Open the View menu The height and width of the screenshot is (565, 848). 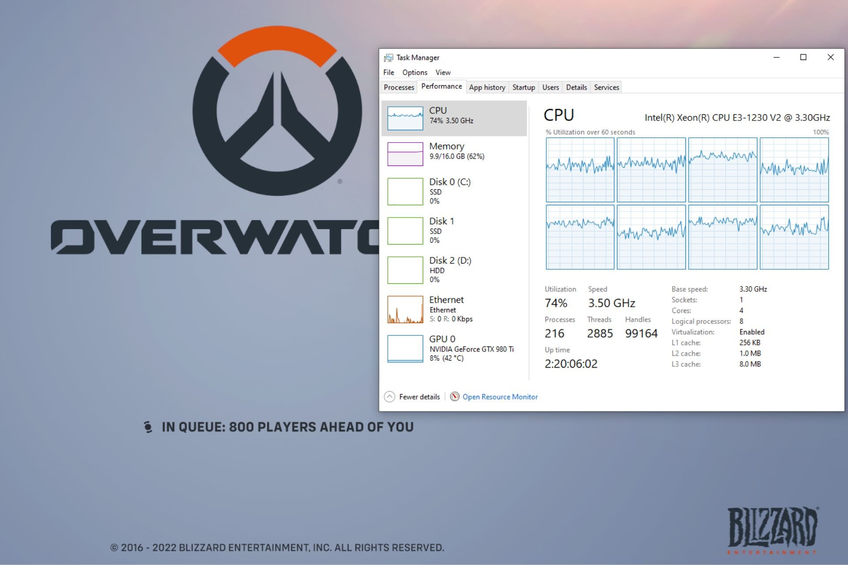pyautogui.click(x=443, y=72)
